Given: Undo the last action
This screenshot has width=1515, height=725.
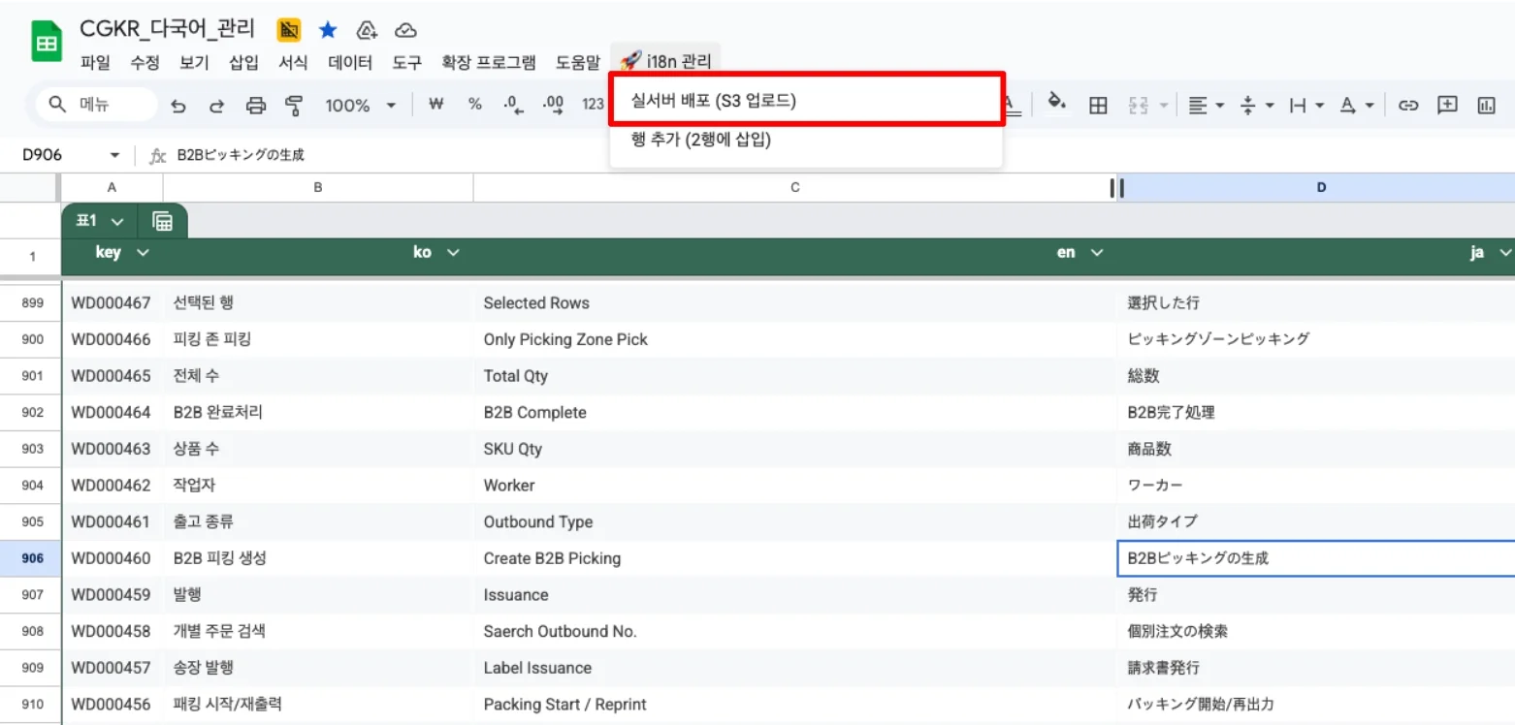Looking at the screenshot, I should tap(178, 106).
